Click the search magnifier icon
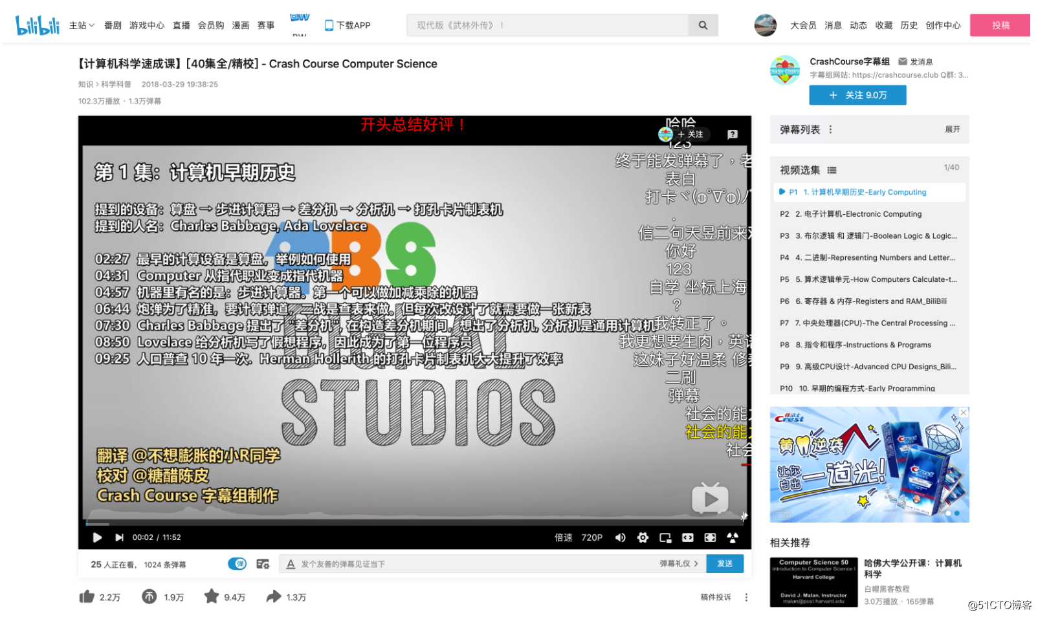 (x=703, y=25)
